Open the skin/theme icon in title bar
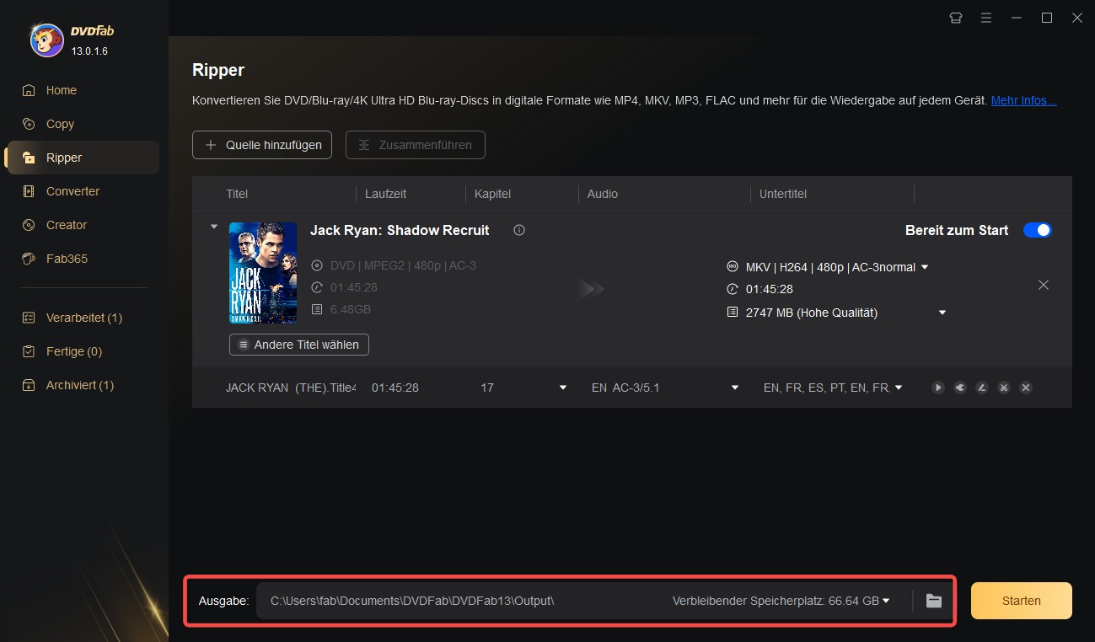The height and width of the screenshot is (642, 1095). (x=955, y=18)
